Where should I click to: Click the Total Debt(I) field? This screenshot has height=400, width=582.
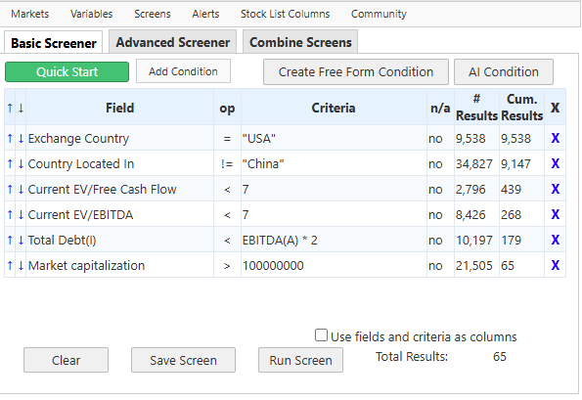pyautogui.click(x=62, y=240)
